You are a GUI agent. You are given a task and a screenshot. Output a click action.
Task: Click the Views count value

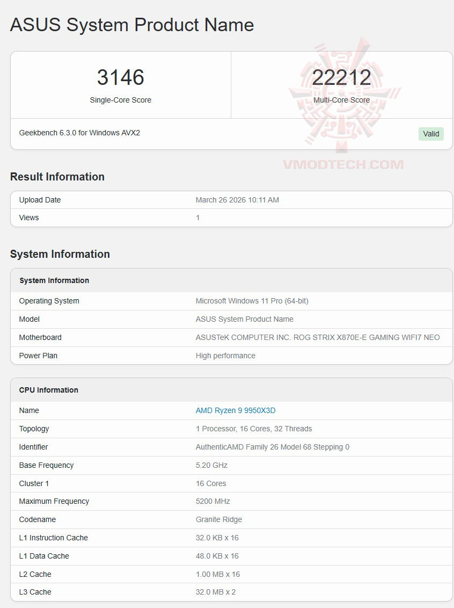coord(198,218)
